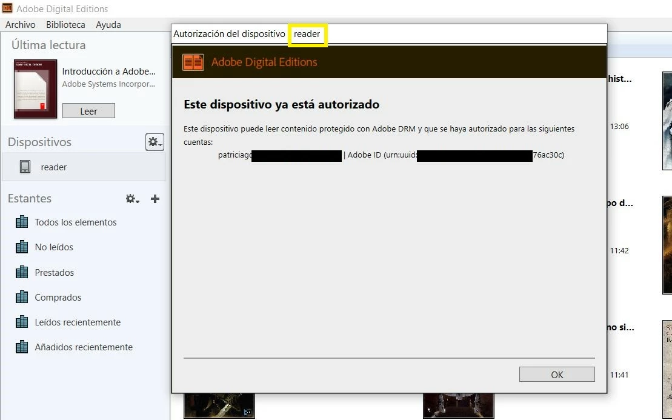Select the reader device entry
Viewport: 672px width, 420px height.
click(x=84, y=167)
